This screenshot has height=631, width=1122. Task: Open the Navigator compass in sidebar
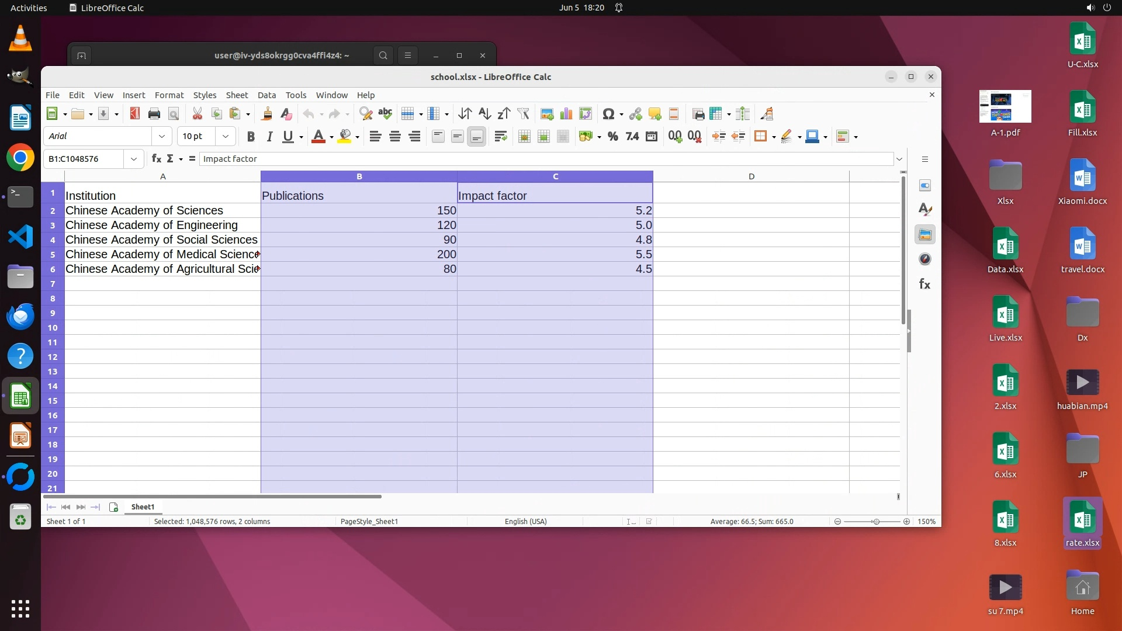pyautogui.click(x=924, y=259)
